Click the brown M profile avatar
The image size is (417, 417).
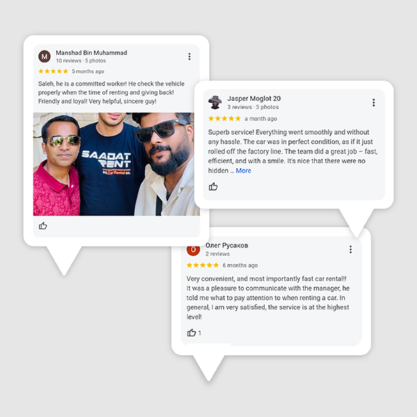click(44, 56)
